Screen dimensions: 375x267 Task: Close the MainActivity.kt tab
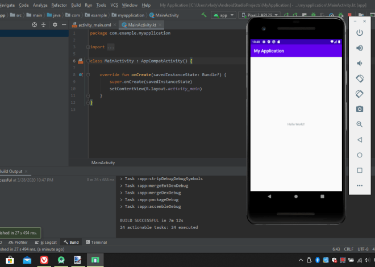(160, 25)
